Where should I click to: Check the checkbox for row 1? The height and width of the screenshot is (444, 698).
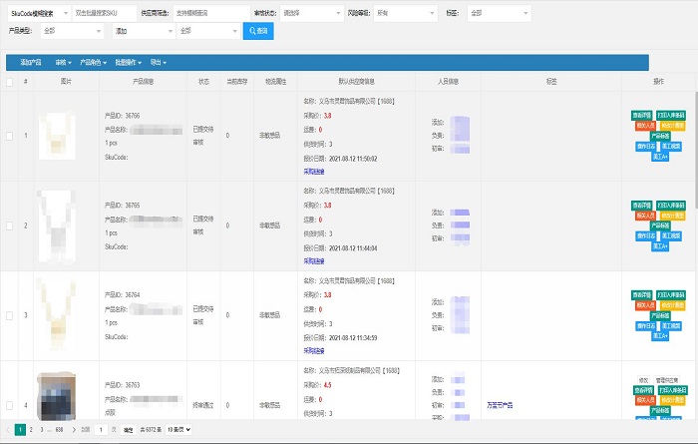(x=9, y=136)
